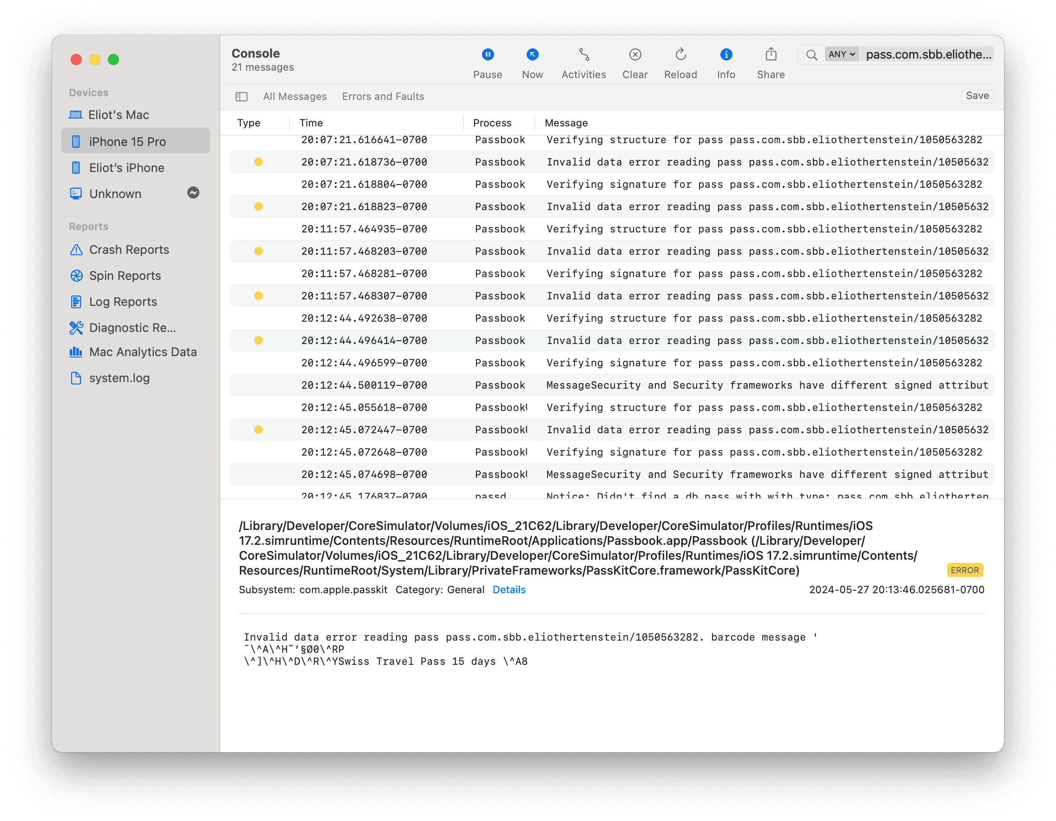
Task: Click error dot for 20:11:57.468203 row
Action: pyautogui.click(x=259, y=251)
